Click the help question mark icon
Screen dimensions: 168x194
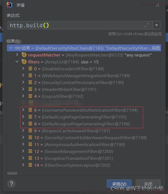11,184
